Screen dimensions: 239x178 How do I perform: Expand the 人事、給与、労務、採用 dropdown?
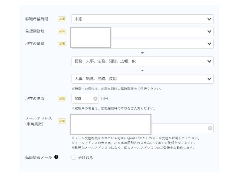coord(142,79)
